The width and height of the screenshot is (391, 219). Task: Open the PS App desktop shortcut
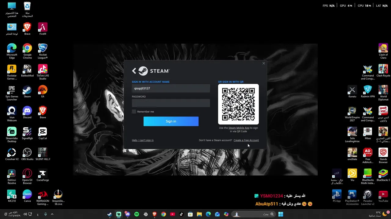(337, 196)
